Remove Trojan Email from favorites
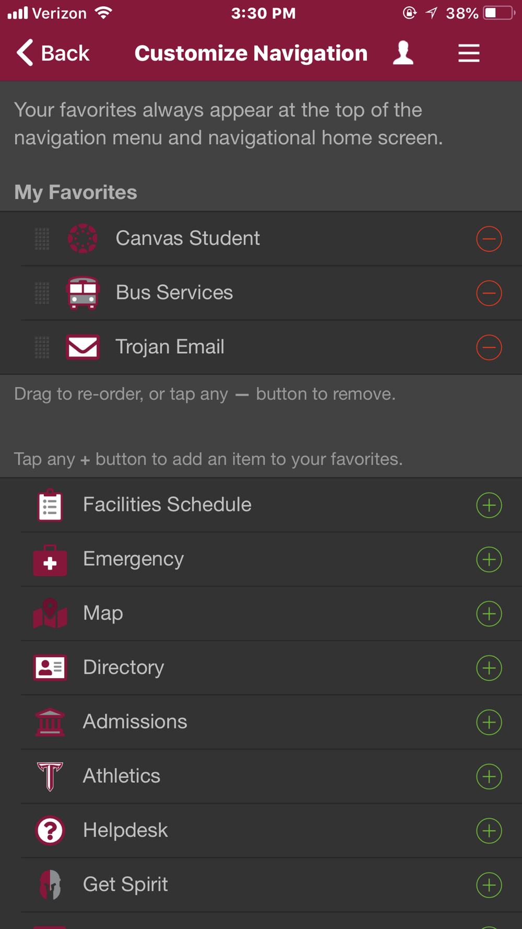 pyautogui.click(x=489, y=347)
